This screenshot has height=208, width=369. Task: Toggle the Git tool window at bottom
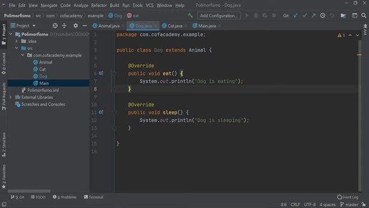(18, 197)
